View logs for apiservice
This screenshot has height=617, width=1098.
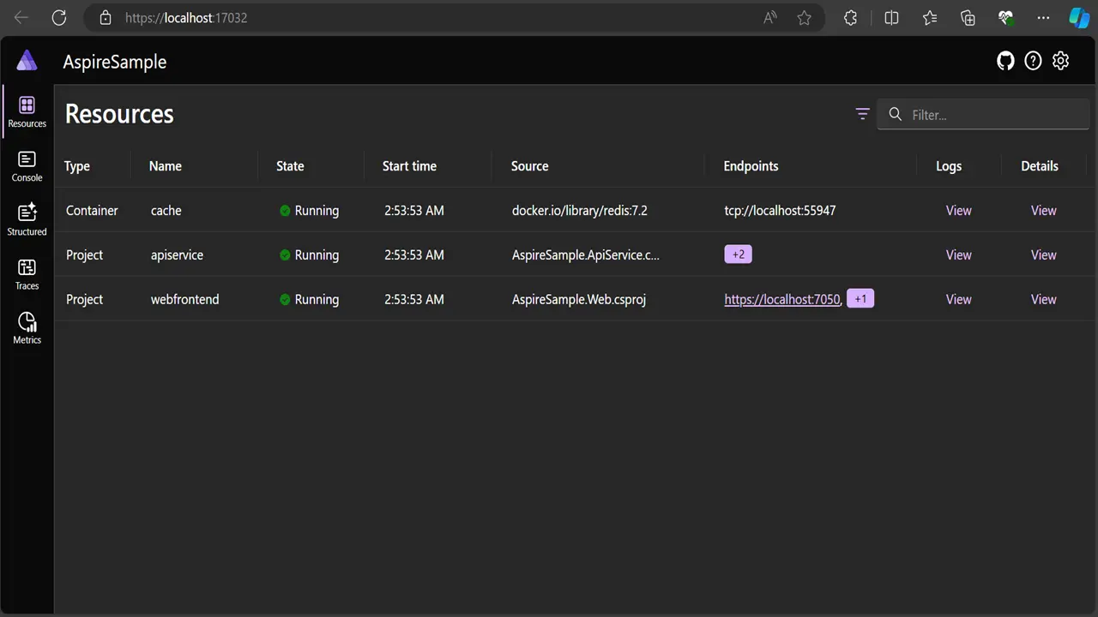coord(958,255)
